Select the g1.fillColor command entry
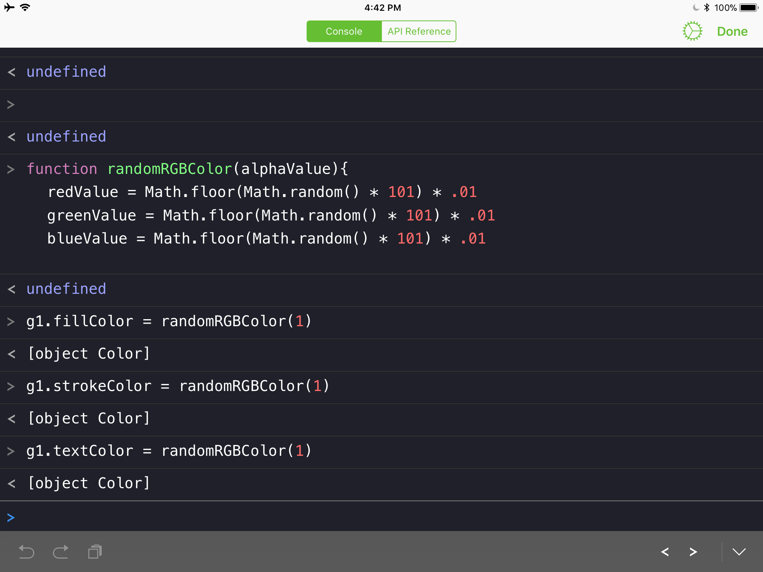The height and width of the screenshot is (572, 763). pos(169,321)
